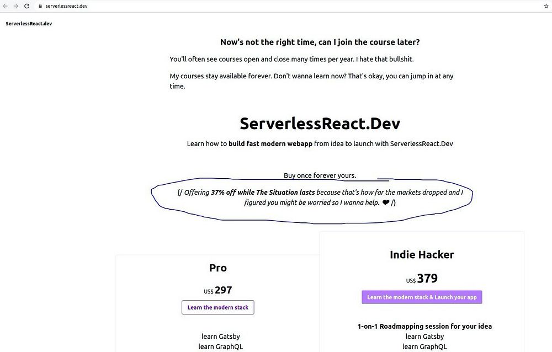The width and height of the screenshot is (552, 352).
Task: Click the padlock site security icon
Action: tap(40, 6)
